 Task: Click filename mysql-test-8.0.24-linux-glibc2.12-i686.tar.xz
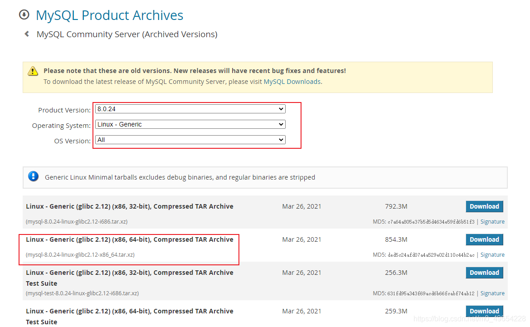pos(82,293)
